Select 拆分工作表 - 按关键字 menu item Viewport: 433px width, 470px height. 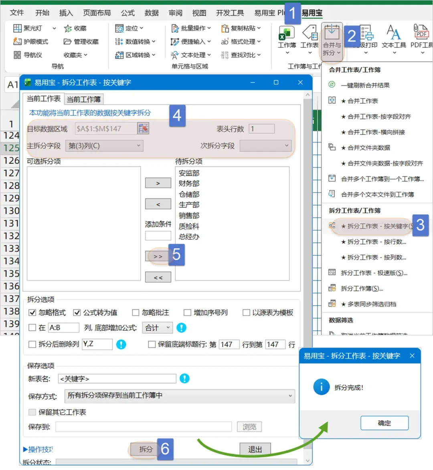click(x=372, y=226)
